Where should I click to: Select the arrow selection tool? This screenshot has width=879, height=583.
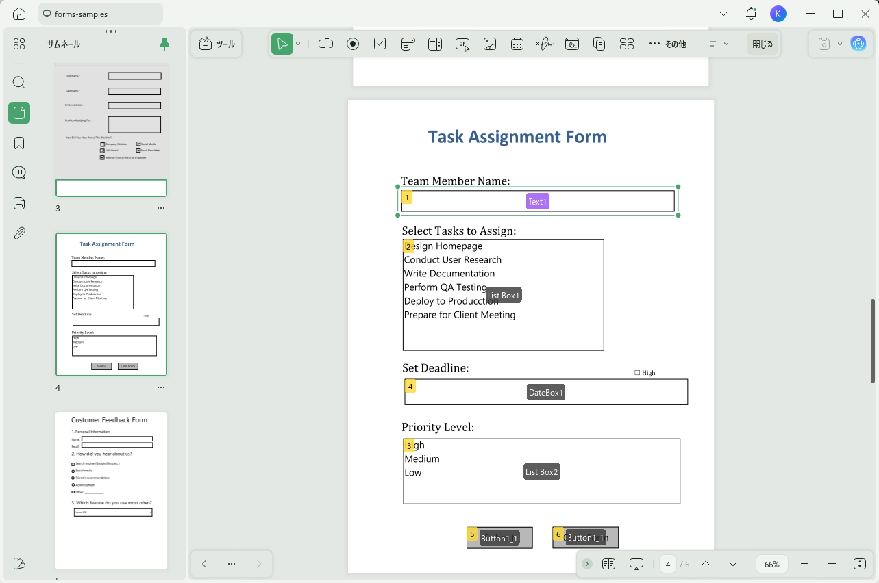tap(282, 44)
